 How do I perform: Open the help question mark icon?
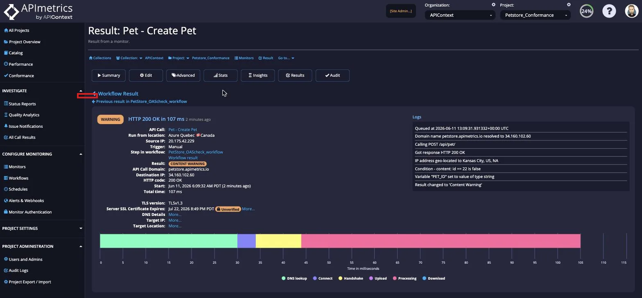pos(609,11)
